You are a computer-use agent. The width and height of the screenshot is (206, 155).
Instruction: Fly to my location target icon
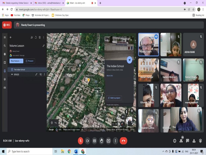click(132, 111)
